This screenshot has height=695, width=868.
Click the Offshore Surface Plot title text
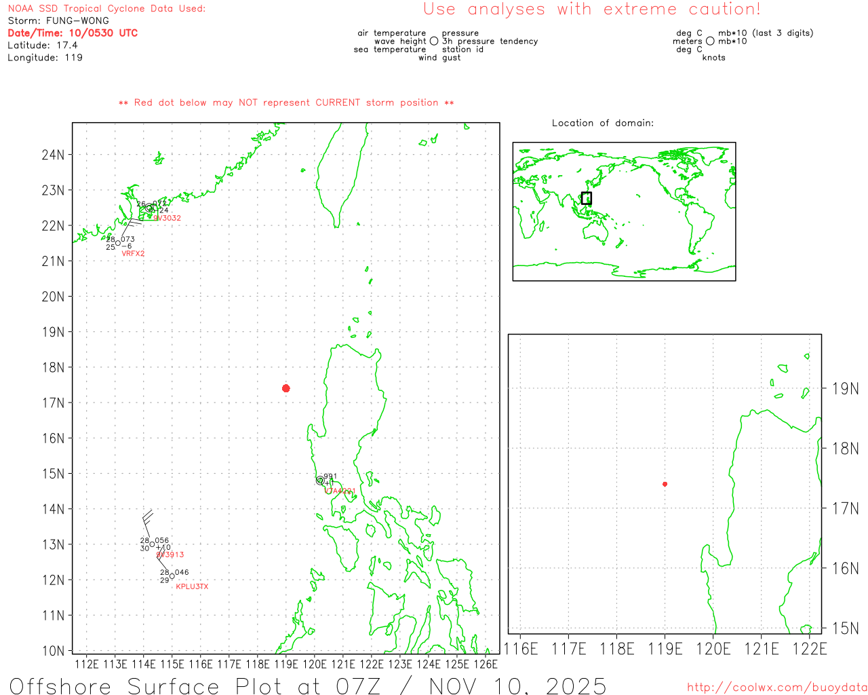[307, 685]
